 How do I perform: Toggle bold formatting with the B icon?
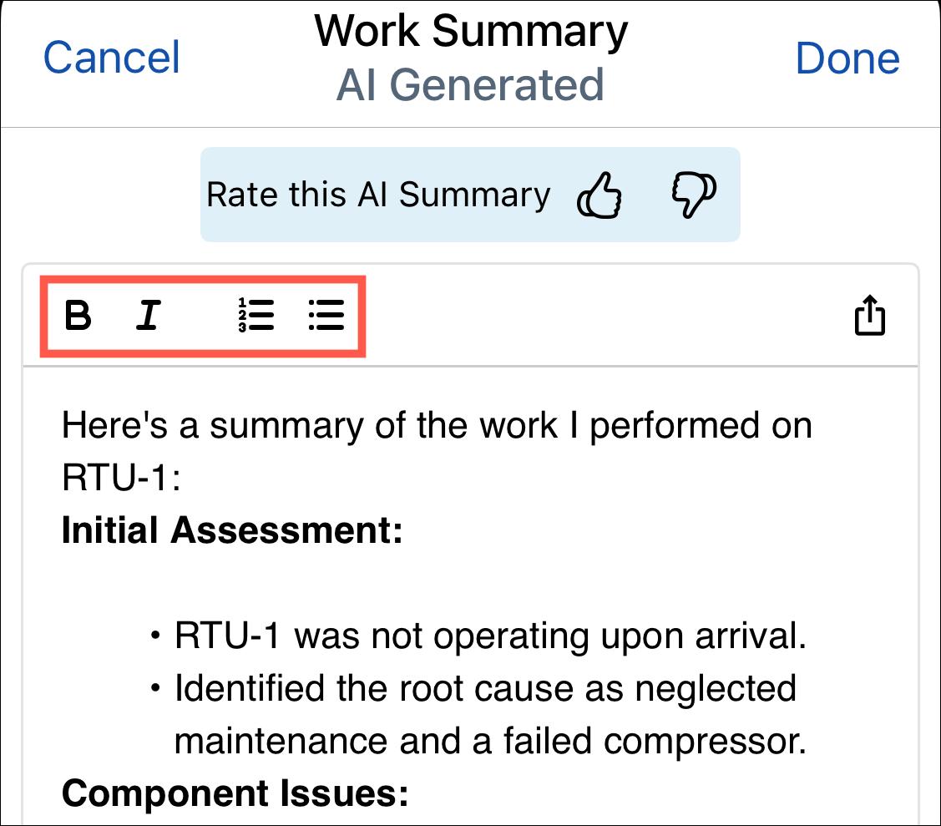[78, 316]
